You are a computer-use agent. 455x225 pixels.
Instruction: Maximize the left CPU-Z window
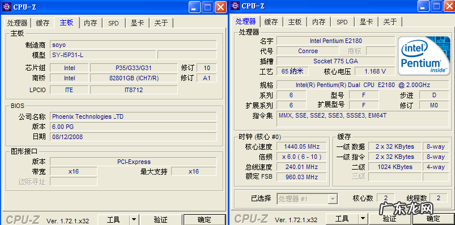pyautogui.click(x=207, y=7)
